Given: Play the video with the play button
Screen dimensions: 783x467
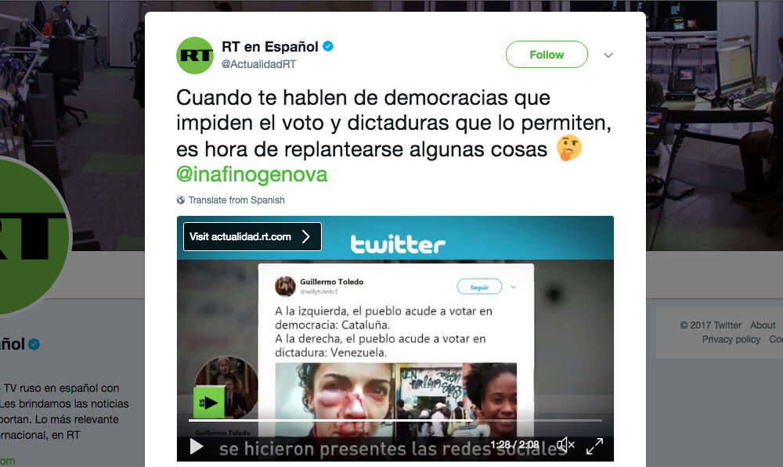Looking at the screenshot, I should (x=197, y=447).
